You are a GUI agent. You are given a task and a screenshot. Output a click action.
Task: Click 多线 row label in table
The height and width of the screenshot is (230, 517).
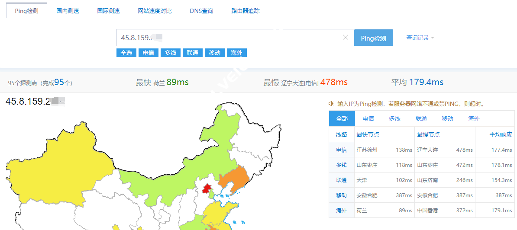342,165
